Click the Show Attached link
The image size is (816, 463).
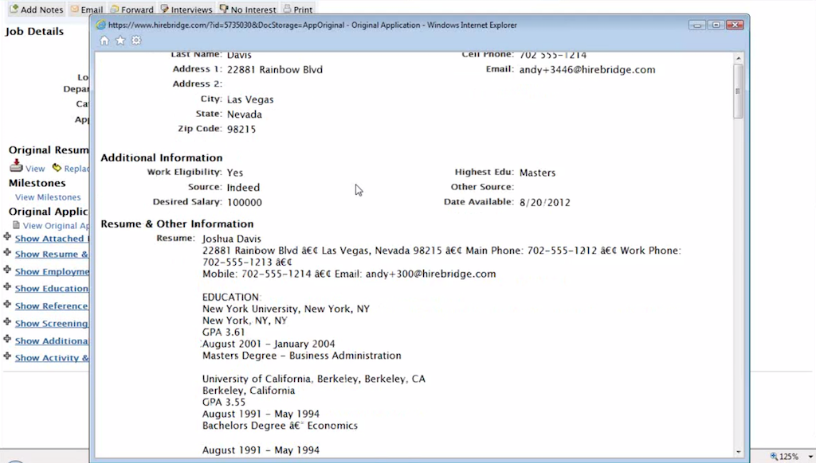coord(52,239)
